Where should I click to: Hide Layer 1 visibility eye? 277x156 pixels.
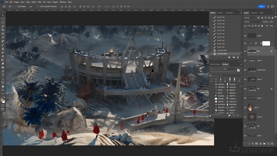coord(245,36)
